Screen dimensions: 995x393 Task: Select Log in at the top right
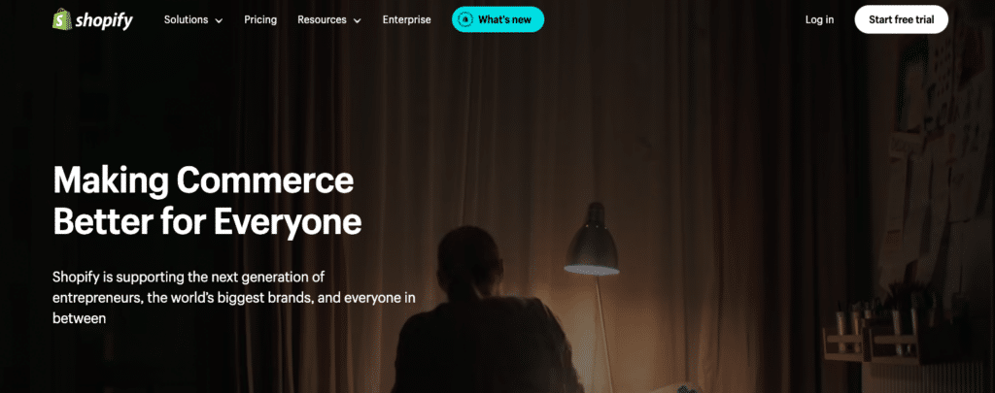point(819,19)
